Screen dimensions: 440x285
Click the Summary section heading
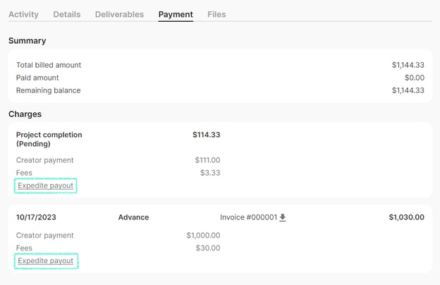click(27, 41)
